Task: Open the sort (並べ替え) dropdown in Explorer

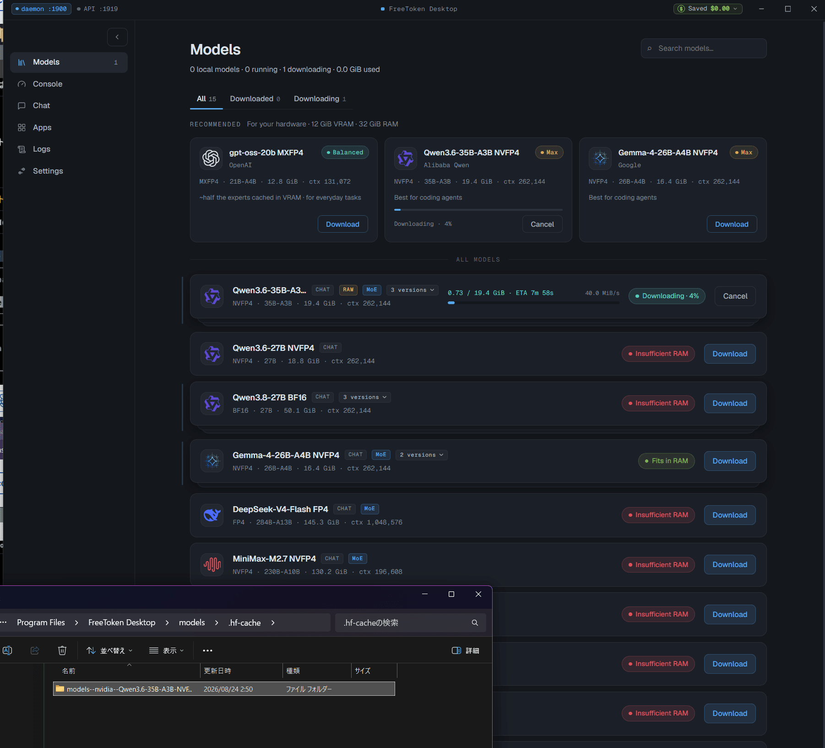Action: click(x=109, y=650)
